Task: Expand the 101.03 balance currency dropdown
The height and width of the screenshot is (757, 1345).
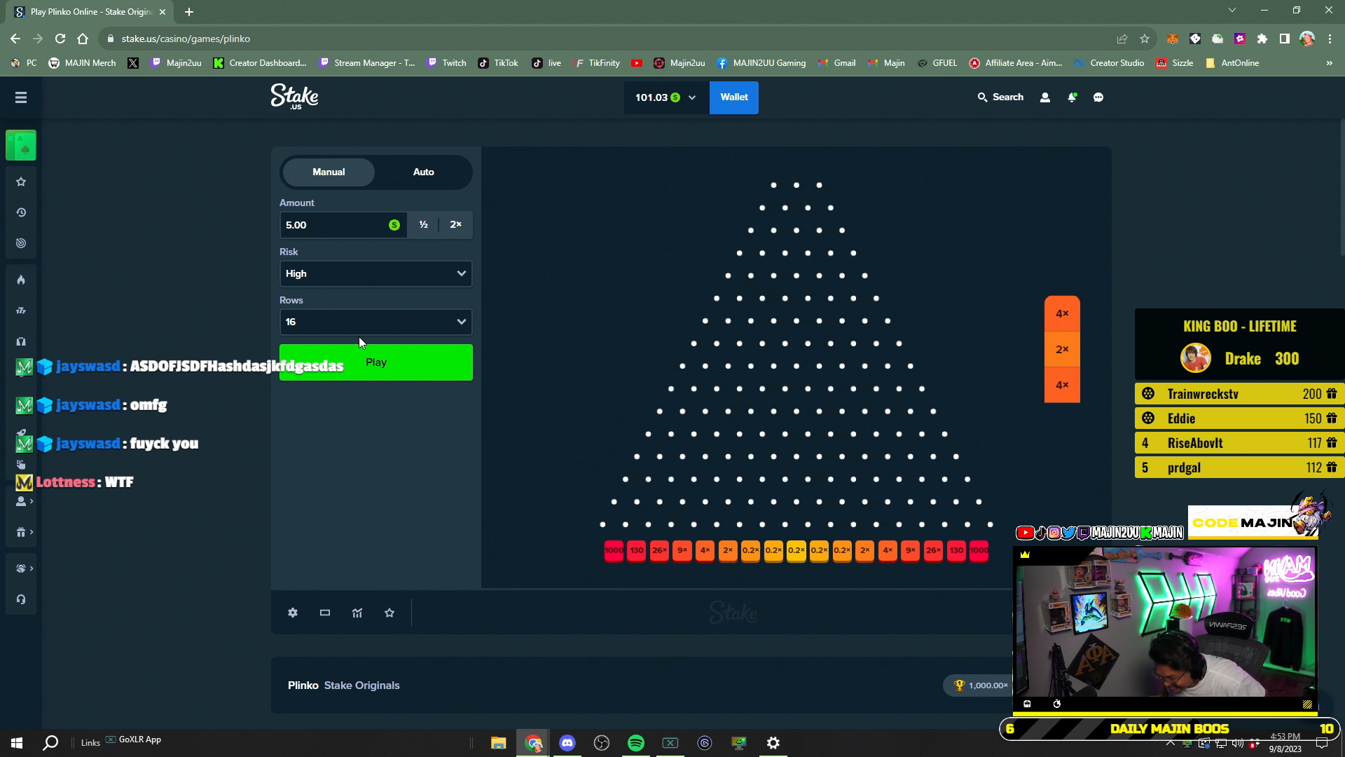Action: (x=665, y=97)
